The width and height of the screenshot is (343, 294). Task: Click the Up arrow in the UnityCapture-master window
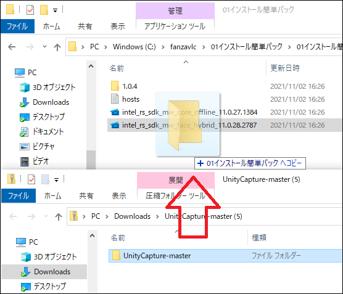tap(59, 216)
